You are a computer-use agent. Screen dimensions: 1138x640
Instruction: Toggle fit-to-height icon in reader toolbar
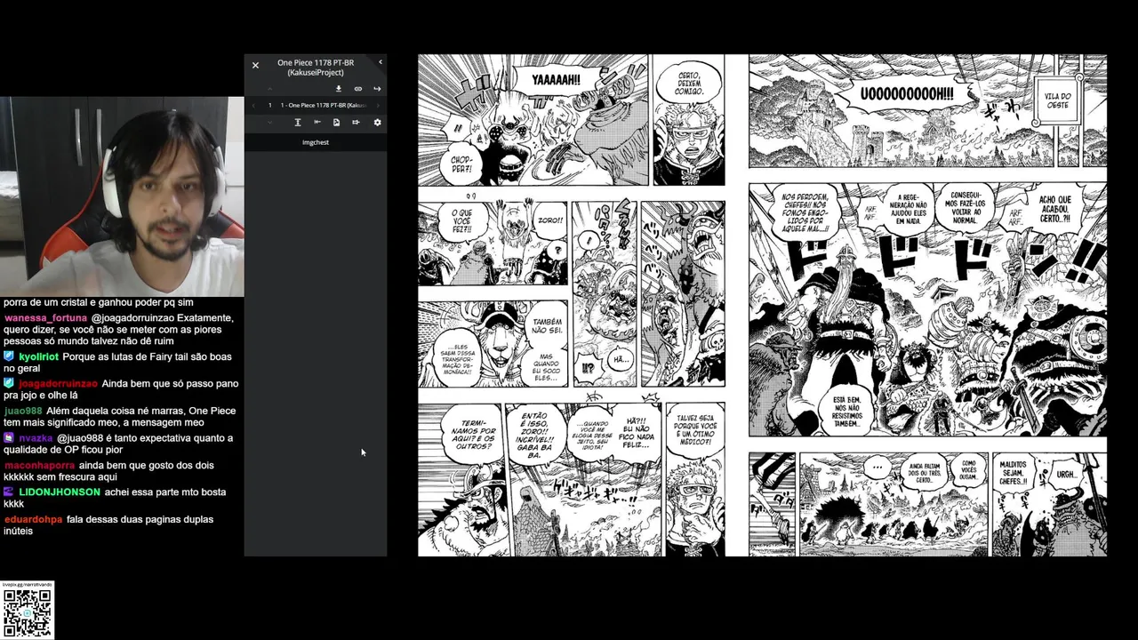click(x=298, y=122)
